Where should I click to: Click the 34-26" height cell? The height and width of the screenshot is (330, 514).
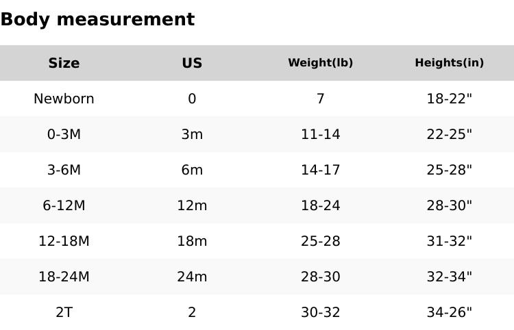(x=449, y=312)
